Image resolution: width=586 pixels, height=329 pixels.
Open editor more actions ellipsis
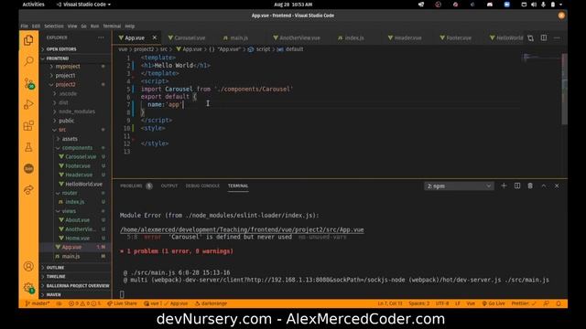557,37
